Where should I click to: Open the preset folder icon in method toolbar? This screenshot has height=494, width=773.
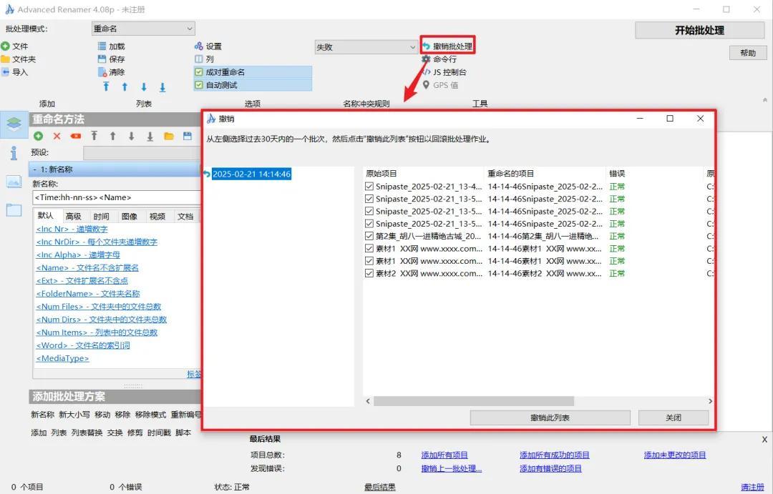coord(169,136)
